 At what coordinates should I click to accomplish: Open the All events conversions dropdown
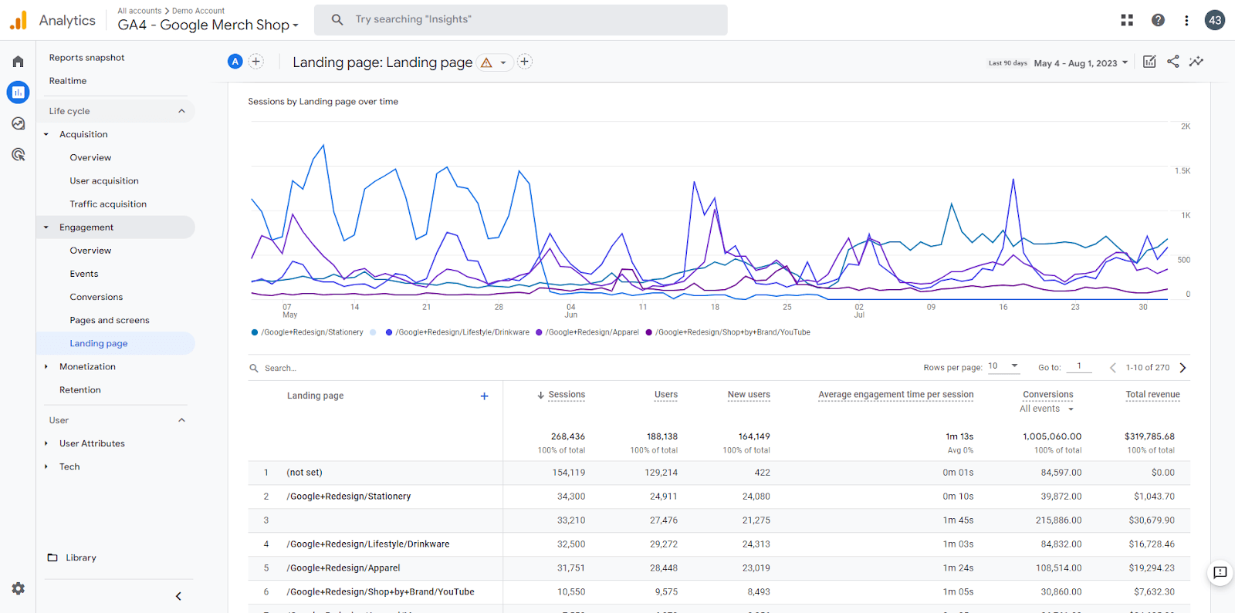click(x=1047, y=409)
